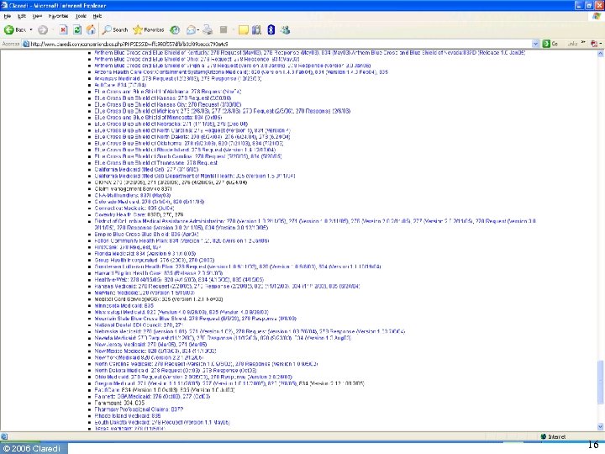
Task: Open the History toolbar icon
Action: [175, 29]
